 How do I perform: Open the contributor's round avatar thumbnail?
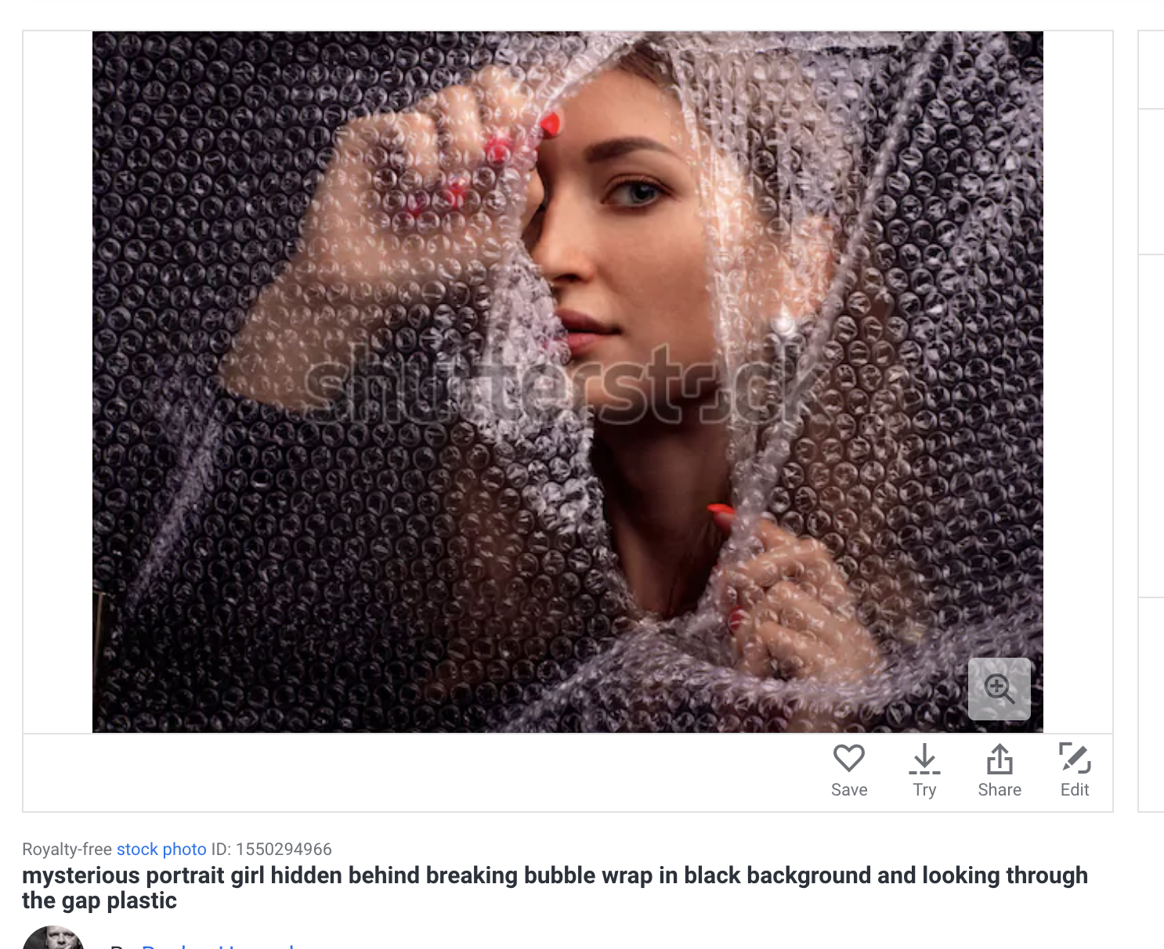pyautogui.click(x=53, y=938)
